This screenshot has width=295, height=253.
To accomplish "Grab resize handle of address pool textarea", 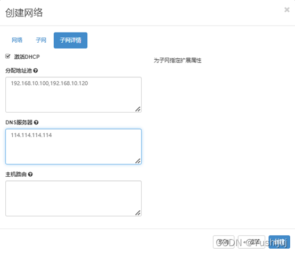I will (138, 109).
